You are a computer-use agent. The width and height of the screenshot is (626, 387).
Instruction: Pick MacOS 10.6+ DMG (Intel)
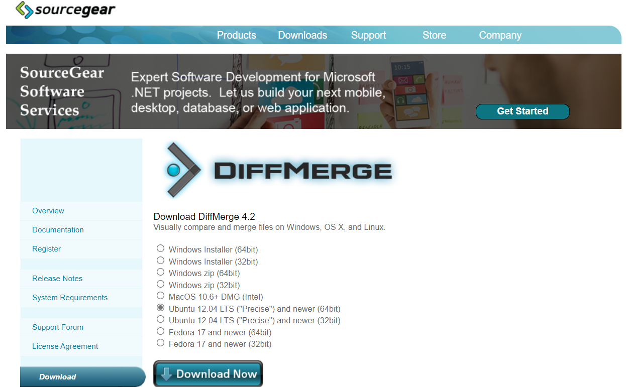[x=160, y=295]
